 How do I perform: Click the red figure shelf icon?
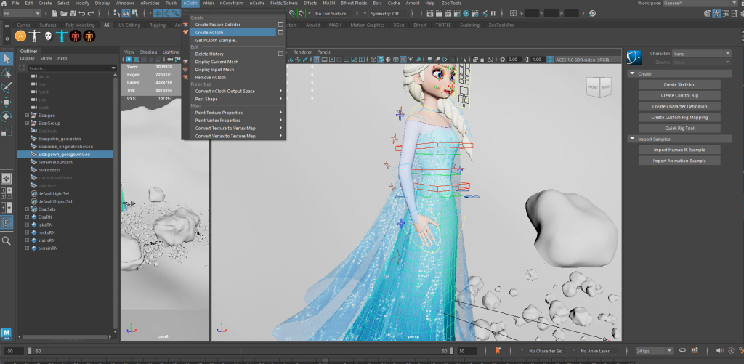click(76, 36)
